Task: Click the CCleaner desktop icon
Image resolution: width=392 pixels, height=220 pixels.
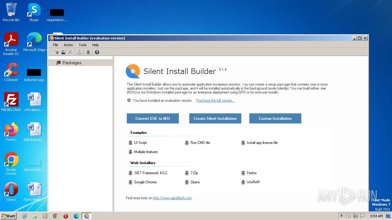Action: (x=11, y=72)
